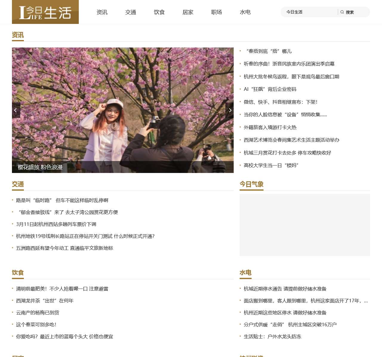This screenshot has height=357, width=382.
Task: Open AI“狂飙”背后企业密码 article
Action: (x=270, y=89)
